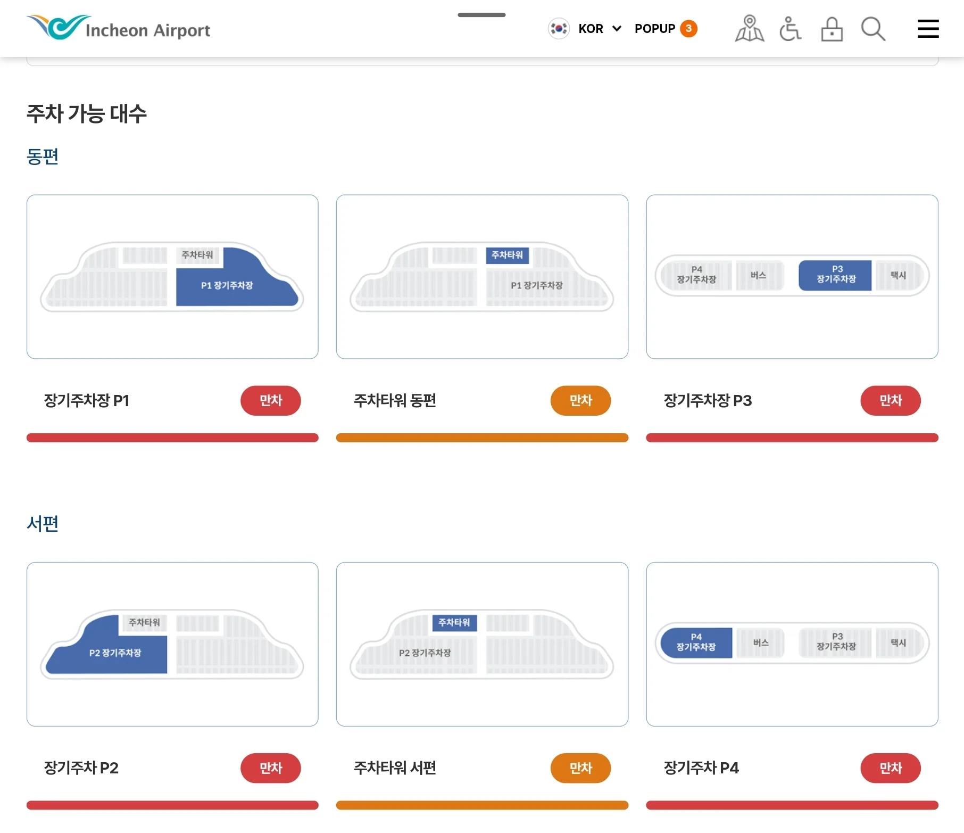Open the hamburger main menu
Image resolution: width=964 pixels, height=833 pixels.
click(928, 29)
